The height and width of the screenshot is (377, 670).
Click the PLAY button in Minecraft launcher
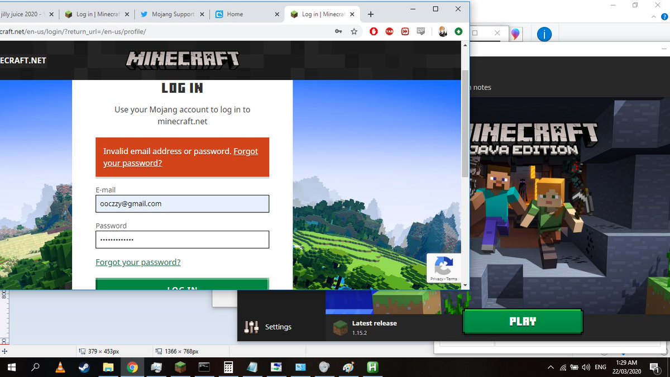pyautogui.click(x=523, y=322)
